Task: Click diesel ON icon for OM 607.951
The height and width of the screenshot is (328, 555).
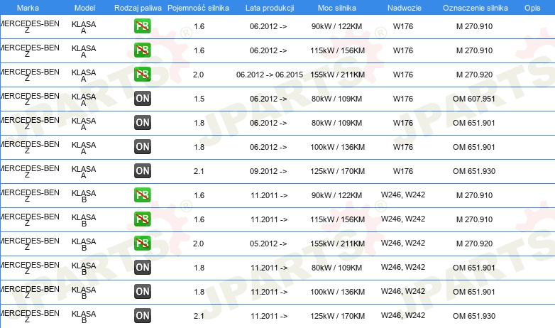Action: coord(142,99)
